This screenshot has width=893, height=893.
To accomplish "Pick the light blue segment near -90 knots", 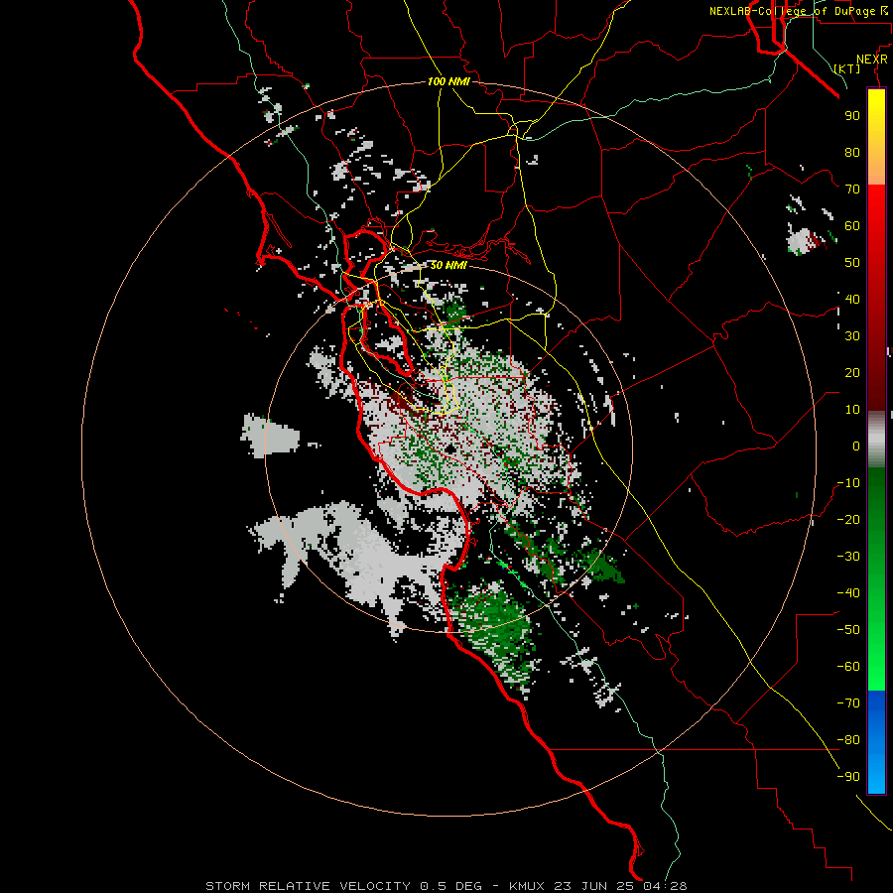I will tap(876, 775).
